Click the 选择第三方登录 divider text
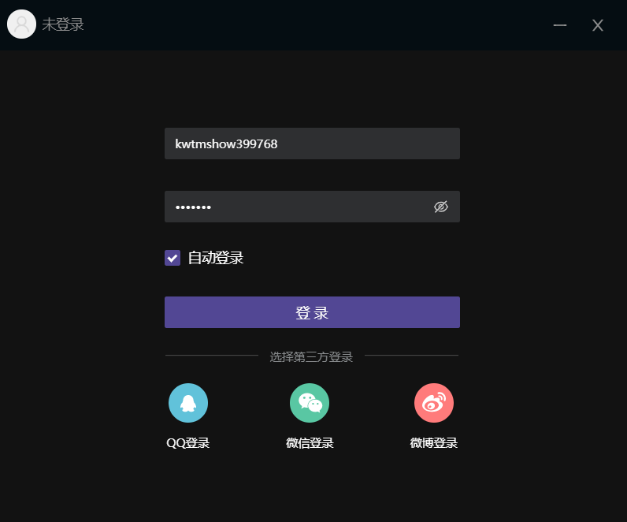Screen dimensions: 627x522 point(311,356)
